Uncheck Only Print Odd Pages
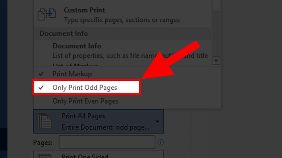 pyautogui.click(x=85, y=88)
